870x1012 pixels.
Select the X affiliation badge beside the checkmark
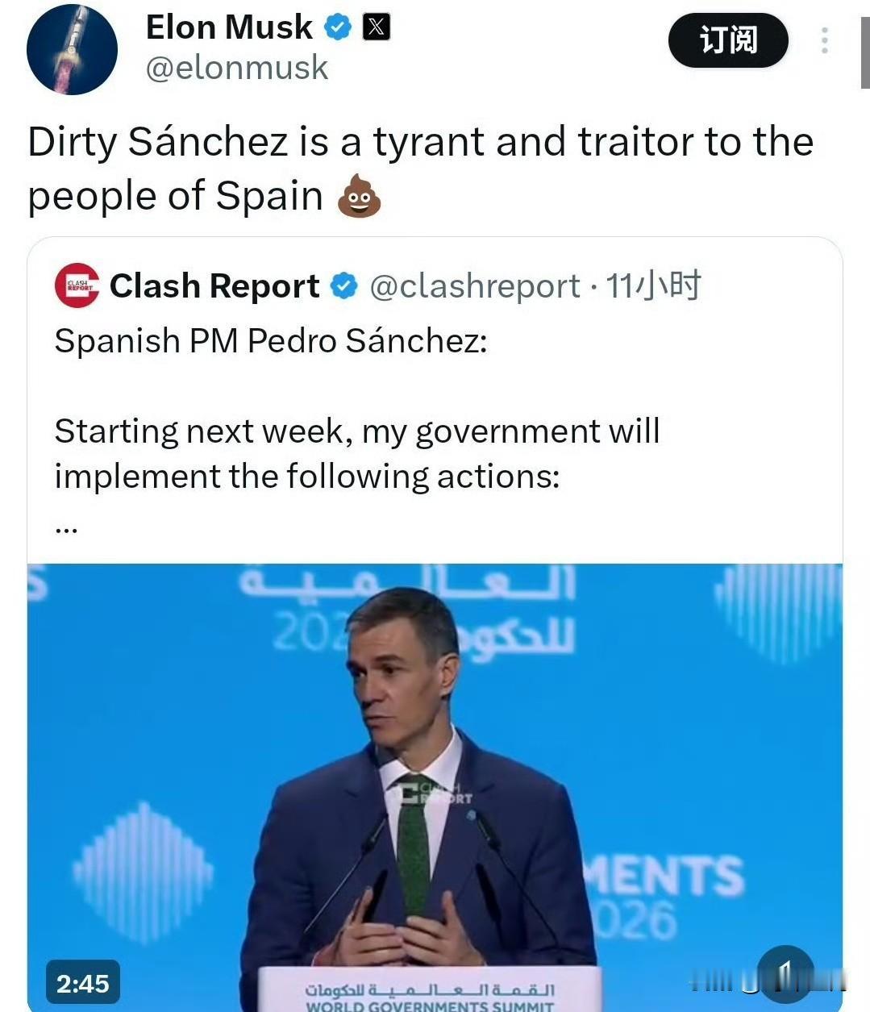(x=377, y=25)
